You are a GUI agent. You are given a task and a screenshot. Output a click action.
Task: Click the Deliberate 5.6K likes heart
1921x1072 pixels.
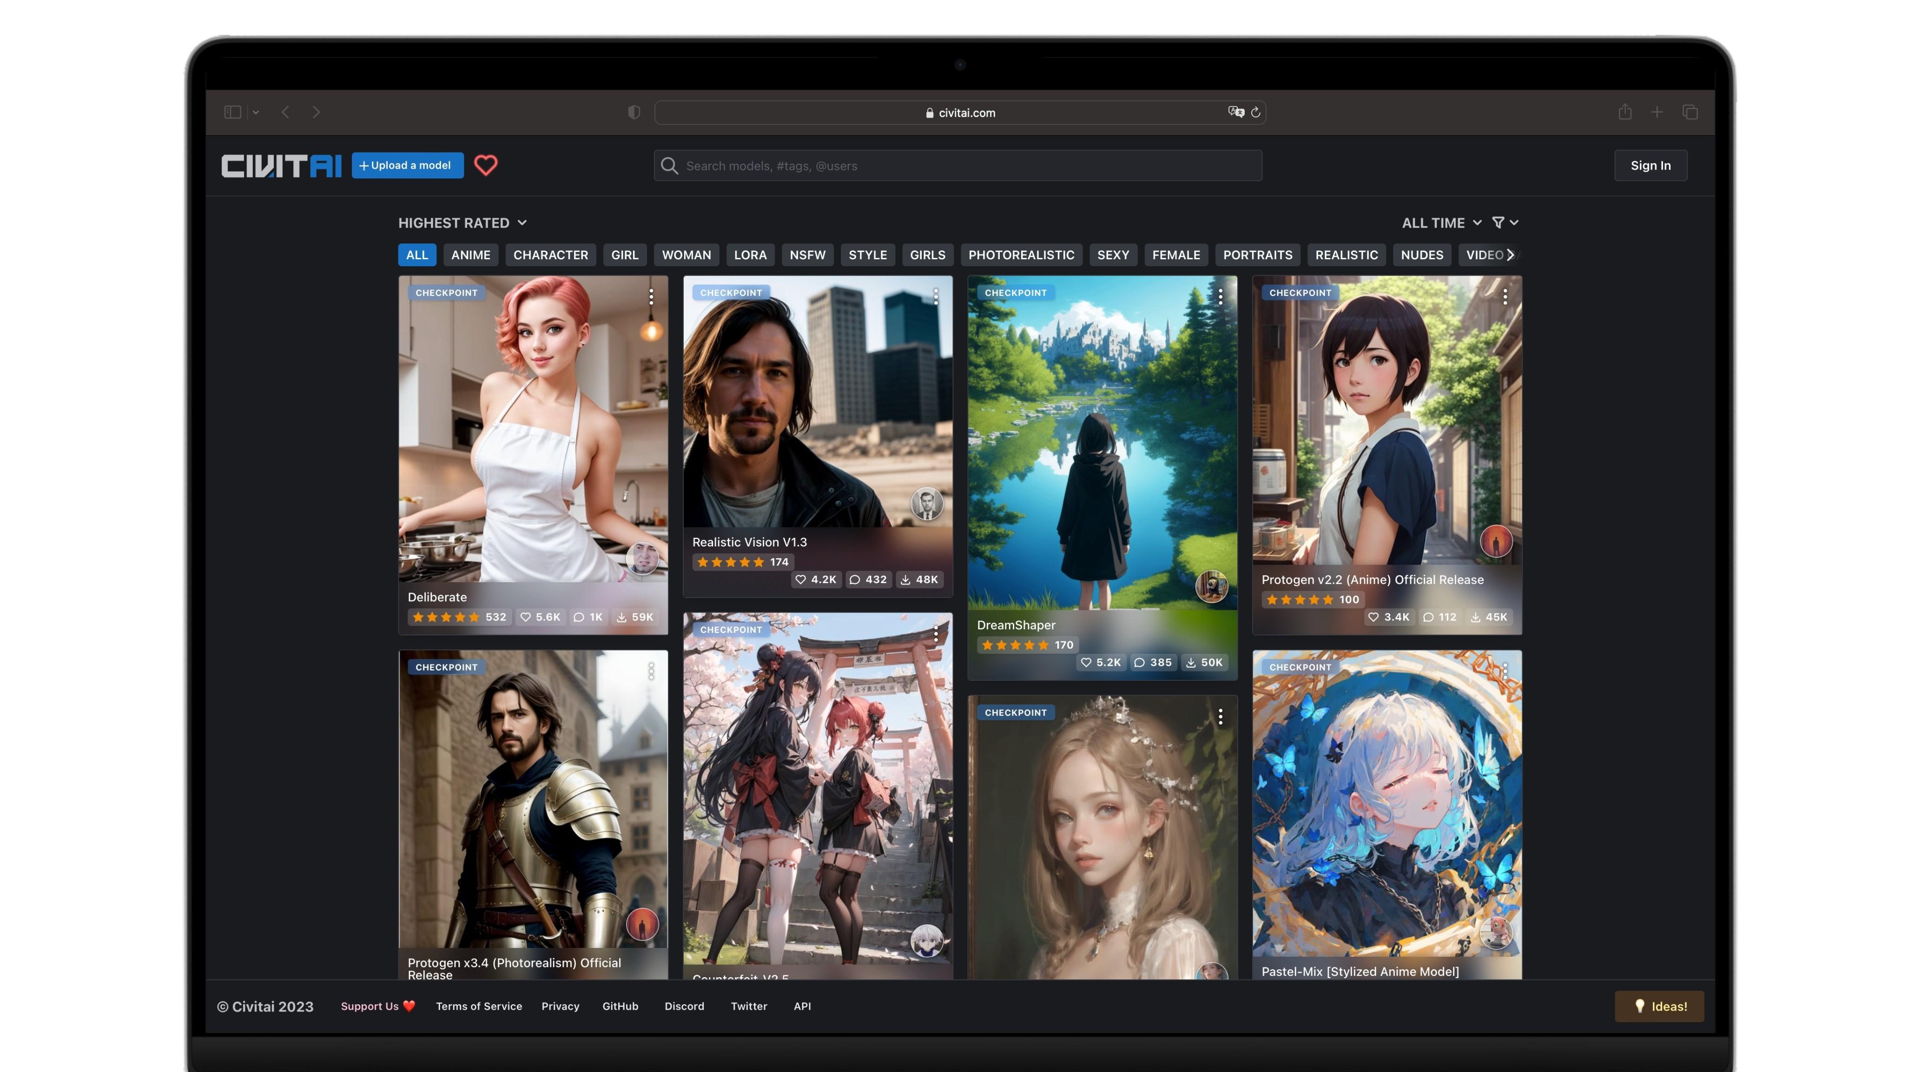540,617
